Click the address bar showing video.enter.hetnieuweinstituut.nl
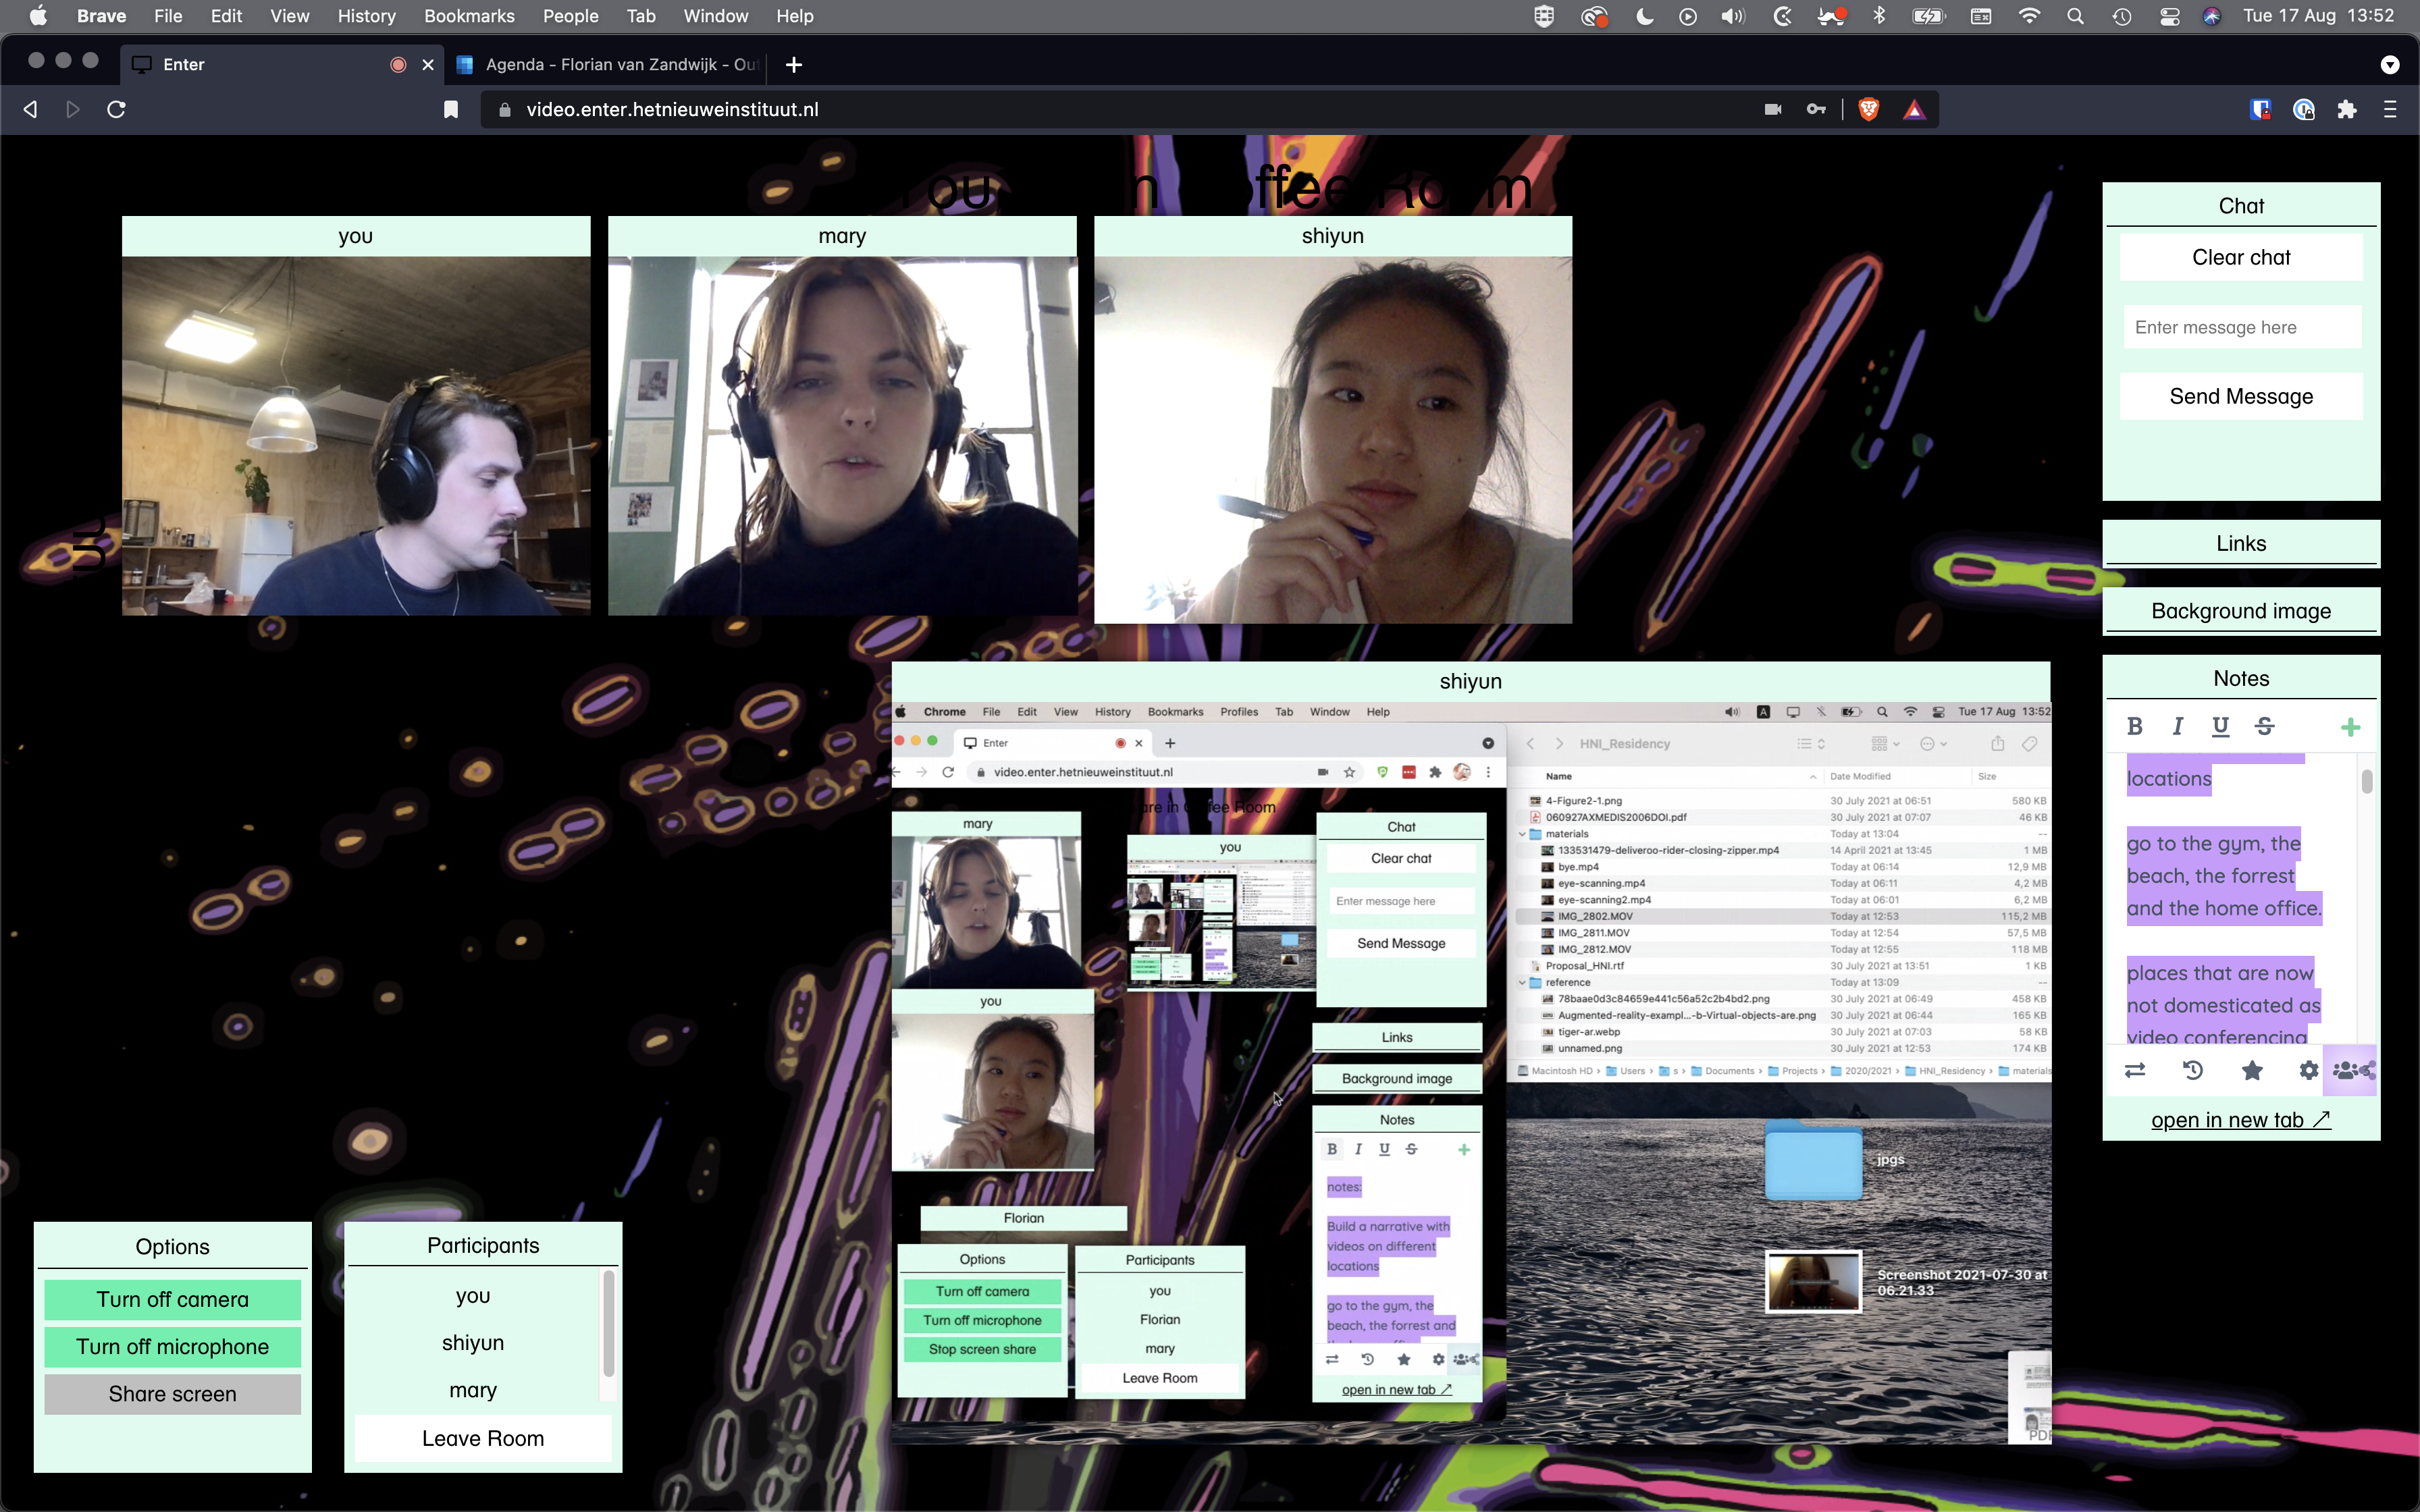Image resolution: width=2420 pixels, height=1512 pixels. [1120, 110]
